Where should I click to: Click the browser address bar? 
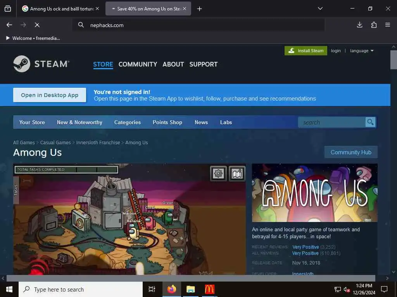(x=199, y=25)
